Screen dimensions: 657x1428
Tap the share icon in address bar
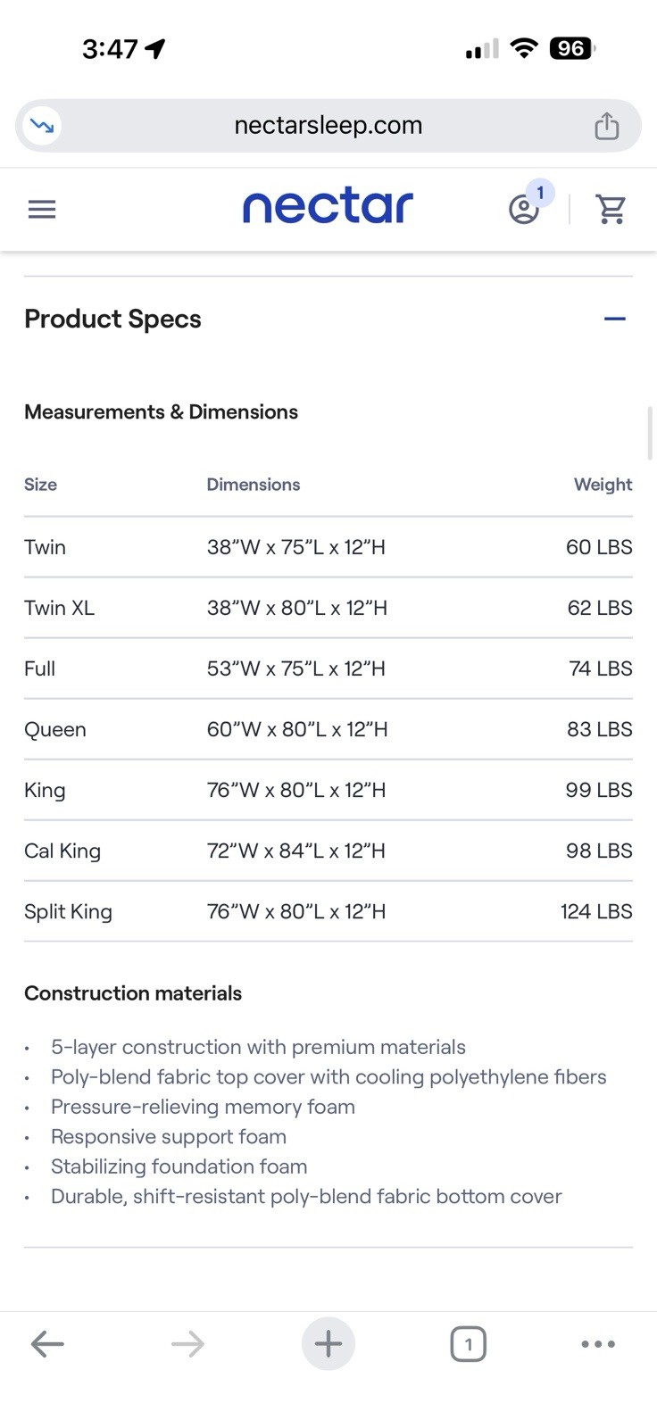pos(607,126)
